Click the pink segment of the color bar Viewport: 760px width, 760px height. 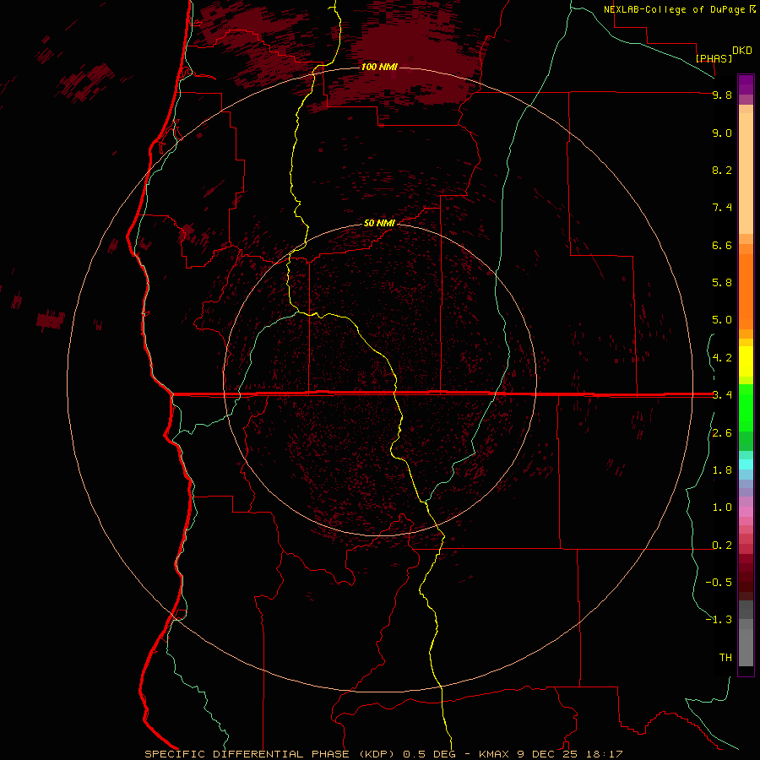[746, 512]
